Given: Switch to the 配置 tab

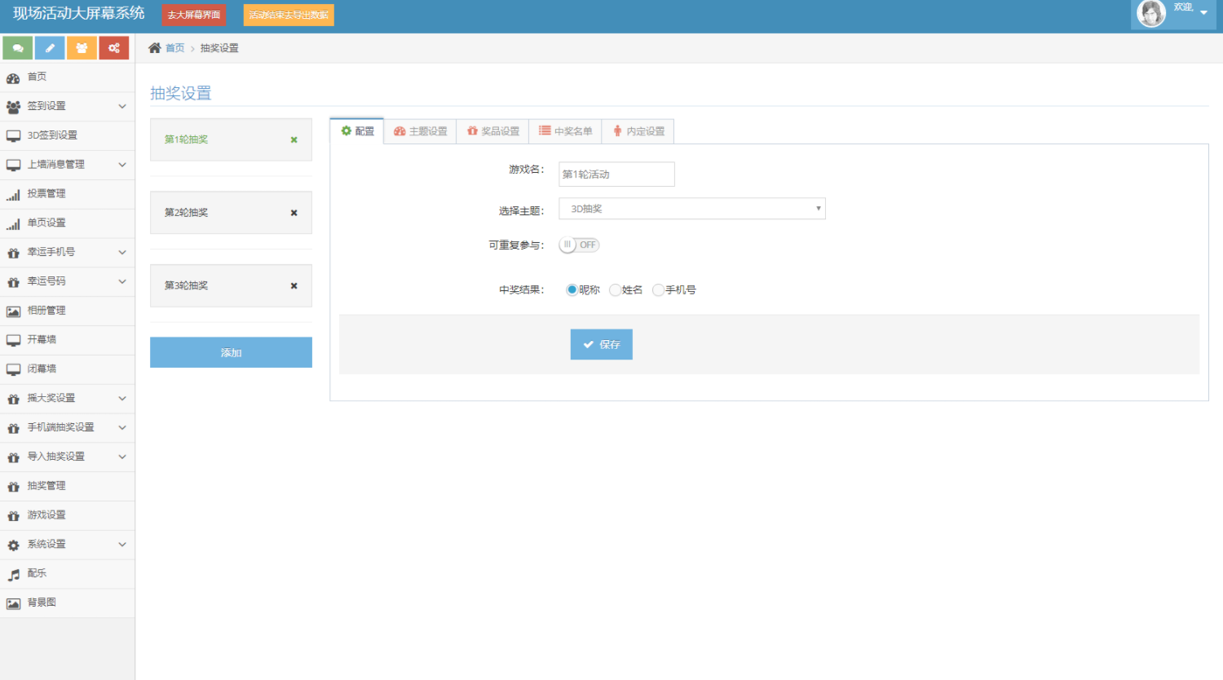Looking at the screenshot, I should click(x=357, y=131).
